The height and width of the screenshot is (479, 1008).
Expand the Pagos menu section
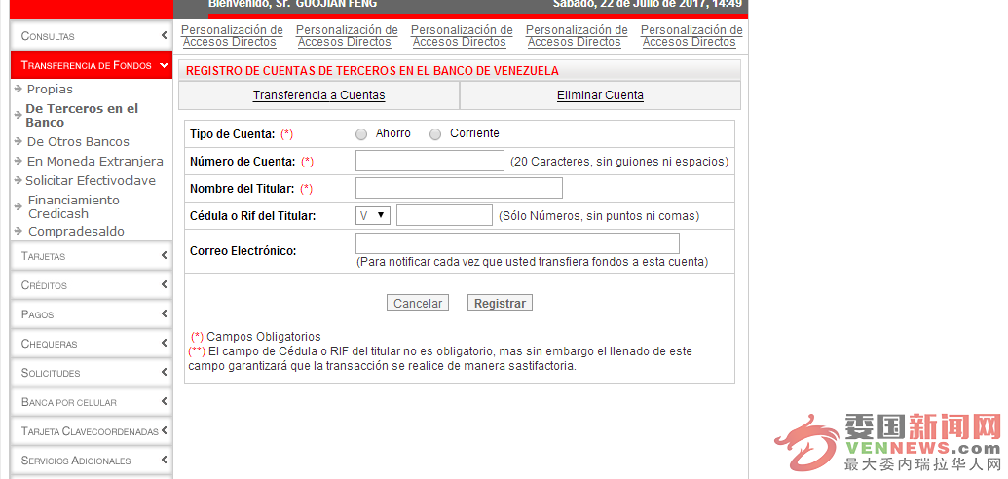coord(92,314)
